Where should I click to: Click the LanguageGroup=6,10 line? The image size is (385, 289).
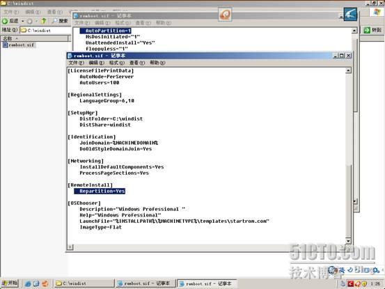pyautogui.click(x=107, y=101)
